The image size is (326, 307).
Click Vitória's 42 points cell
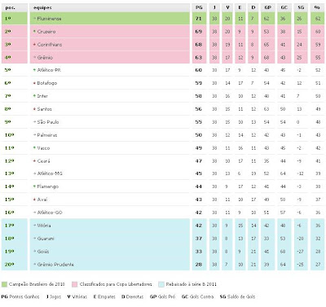(199, 226)
